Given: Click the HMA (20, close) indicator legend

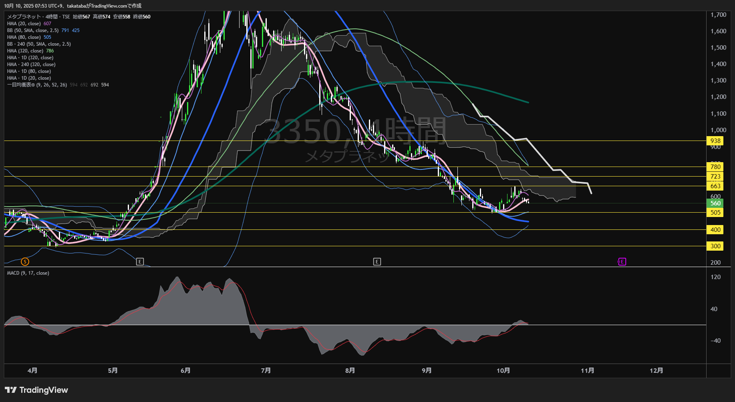Looking at the screenshot, I should click(24, 24).
